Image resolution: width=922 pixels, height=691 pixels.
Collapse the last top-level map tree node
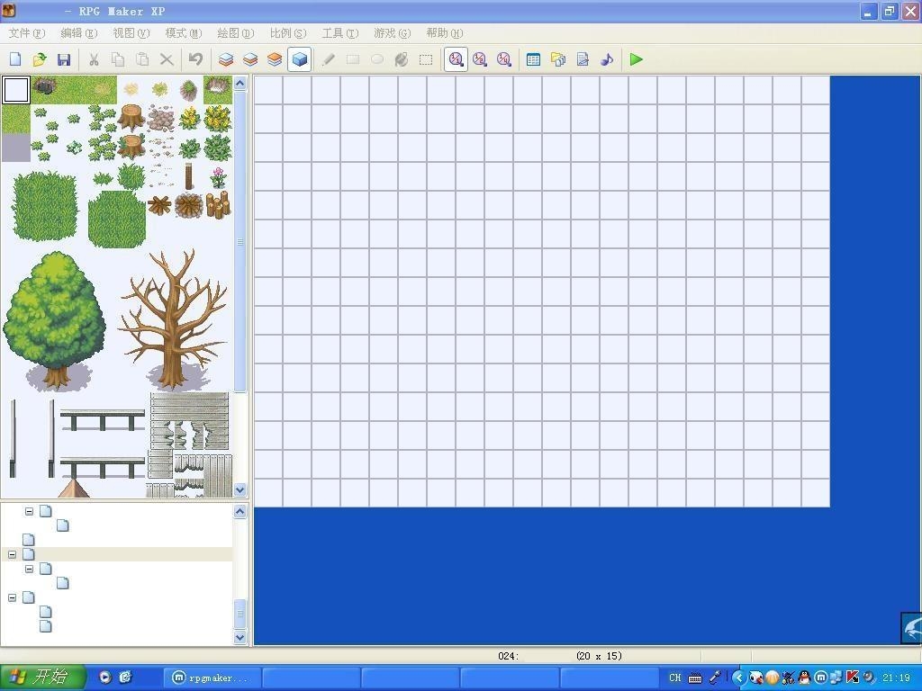click(x=12, y=597)
